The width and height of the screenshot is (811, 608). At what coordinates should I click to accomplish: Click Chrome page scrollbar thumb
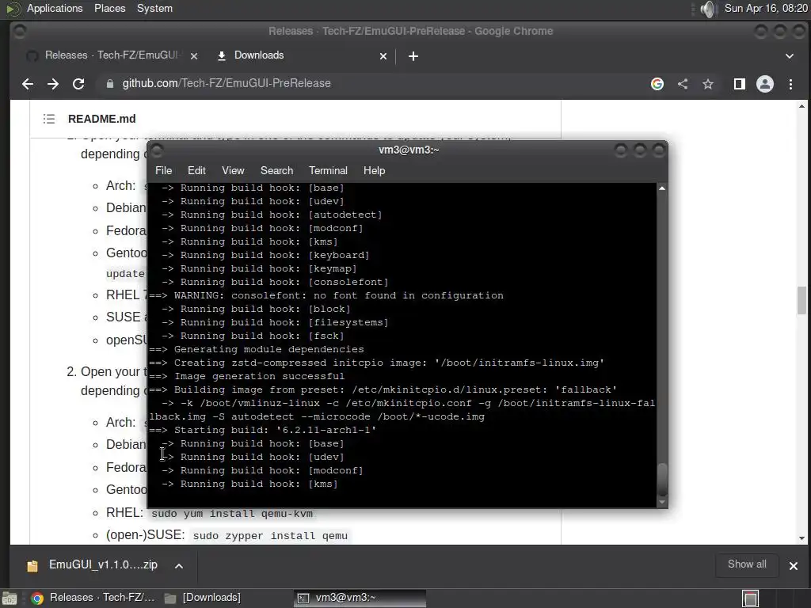(x=801, y=300)
